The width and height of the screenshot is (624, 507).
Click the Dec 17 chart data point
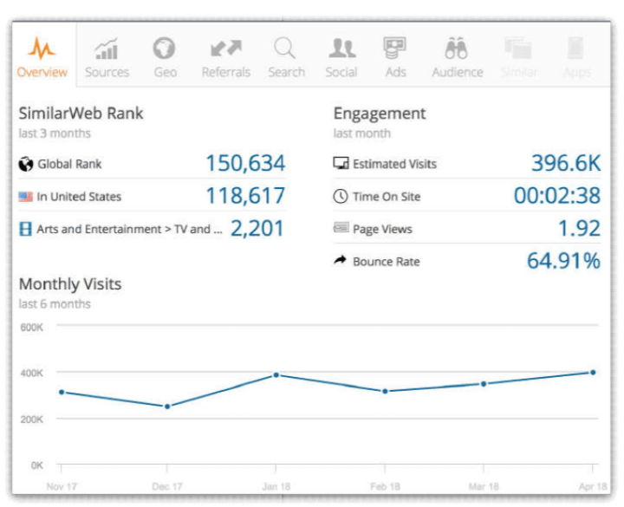coord(167,406)
